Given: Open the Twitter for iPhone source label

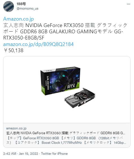Looking at the screenshot, I should point(54,154).
